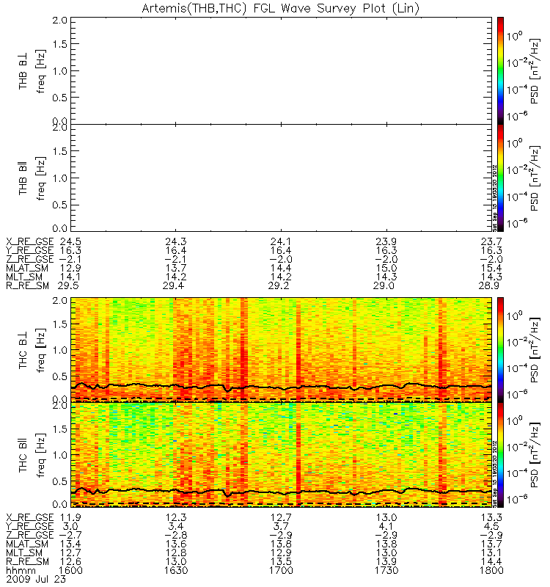Click THC Y_RE_GSE value '4.1'
The image size is (550, 587).
click(386, 526)
